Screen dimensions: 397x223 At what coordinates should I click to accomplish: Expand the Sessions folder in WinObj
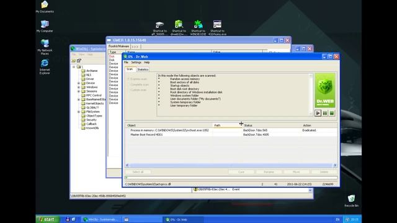(x=79, y=91)
